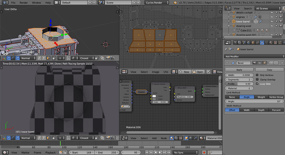Click the OpenGL render animation clapper icon in upper viewport
285x155 pixels.
coord(112,58)
